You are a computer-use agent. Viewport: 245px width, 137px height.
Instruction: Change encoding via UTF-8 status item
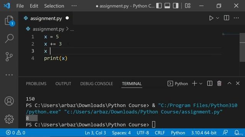pos(143,133)
